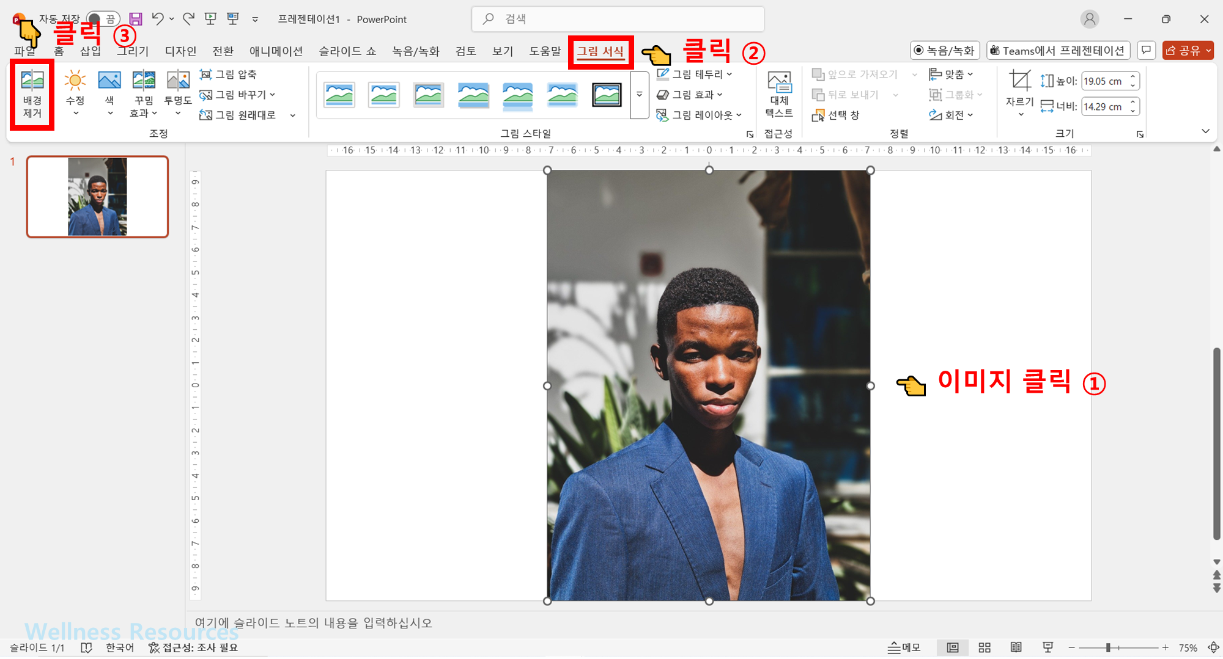This screenshot has width=1223, height=659.
Task: Click the Redo icon
Action: 189,19
